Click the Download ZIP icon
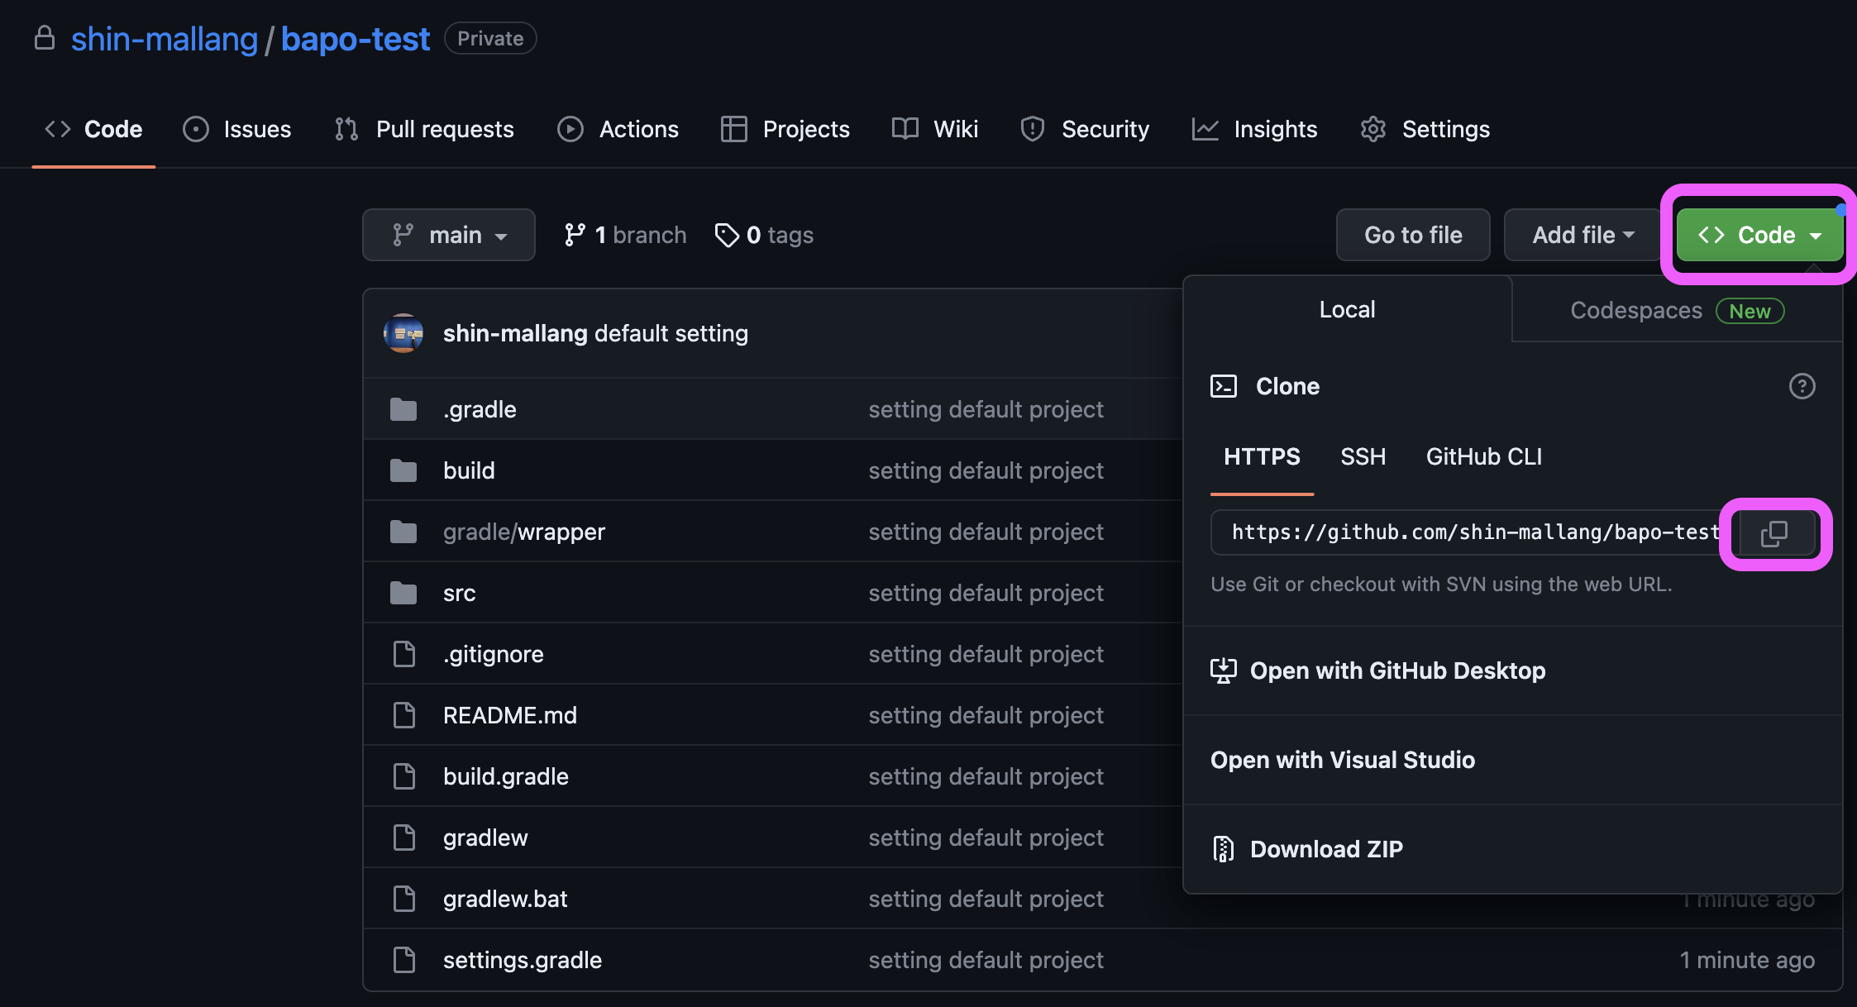The image size is (1857, 1007). 1223,849
